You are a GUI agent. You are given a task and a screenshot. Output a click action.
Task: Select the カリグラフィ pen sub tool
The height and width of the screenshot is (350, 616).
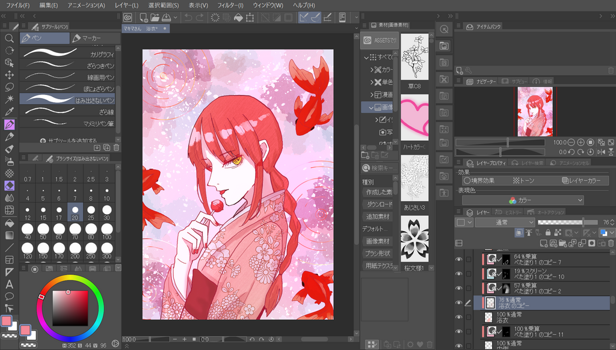point(68,54)
